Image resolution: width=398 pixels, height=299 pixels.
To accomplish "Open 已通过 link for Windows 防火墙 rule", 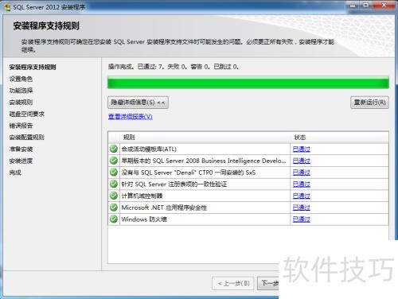I will coord(302,219).
